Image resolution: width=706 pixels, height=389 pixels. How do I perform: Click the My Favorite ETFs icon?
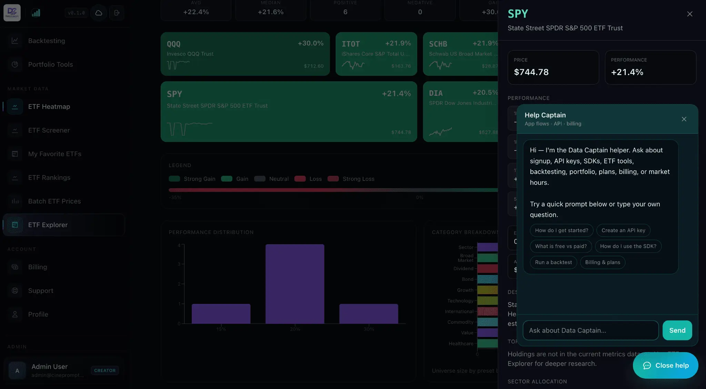pos(15,154)
